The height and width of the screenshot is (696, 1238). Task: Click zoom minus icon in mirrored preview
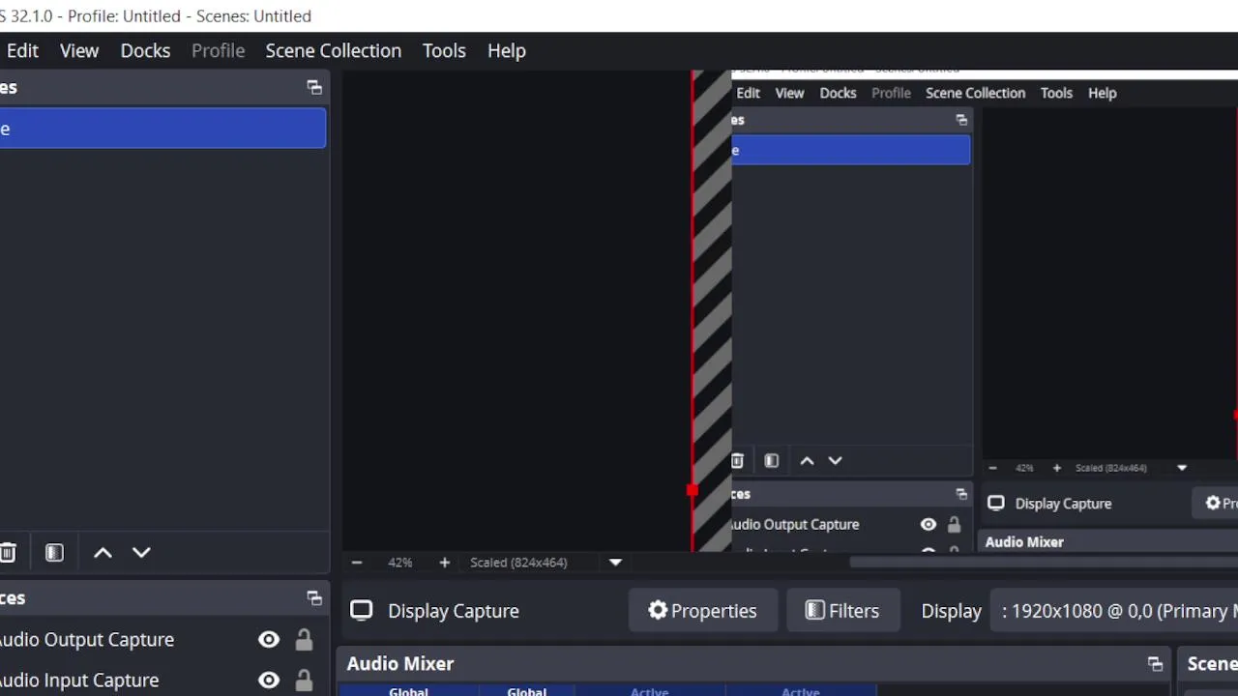tap(992, 468)
